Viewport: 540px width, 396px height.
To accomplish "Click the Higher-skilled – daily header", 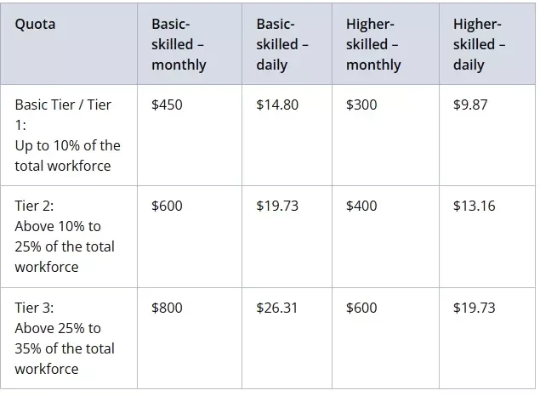I will (x=487, y=43).
